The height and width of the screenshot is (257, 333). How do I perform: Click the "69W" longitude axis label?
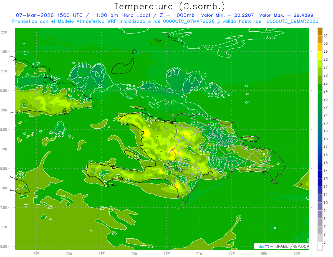(x=264, y=253)
